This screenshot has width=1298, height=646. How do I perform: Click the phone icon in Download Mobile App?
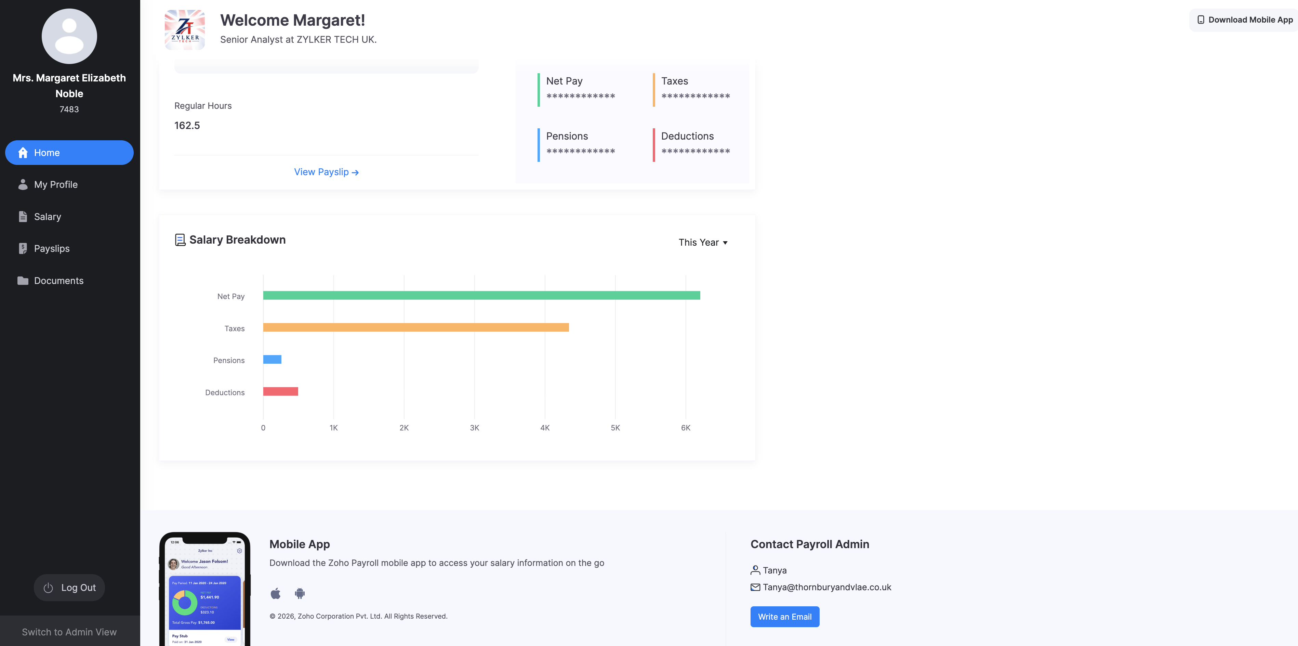click(x=1201, y=20)
